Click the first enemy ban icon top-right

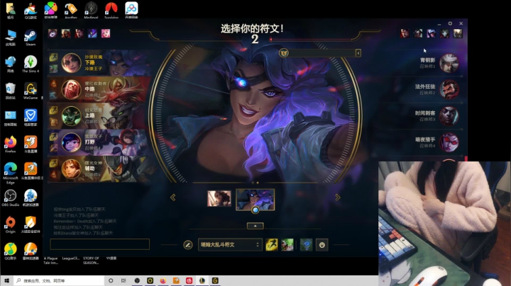pyautogui.click(x=405, y=33)
